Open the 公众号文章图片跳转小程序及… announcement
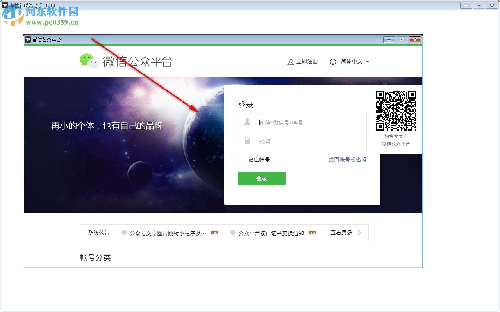 click(168, 233)
